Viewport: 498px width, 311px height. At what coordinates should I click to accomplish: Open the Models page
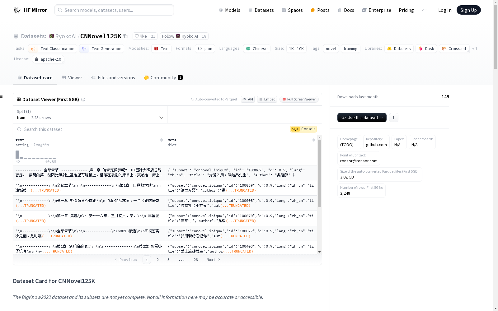229,10
